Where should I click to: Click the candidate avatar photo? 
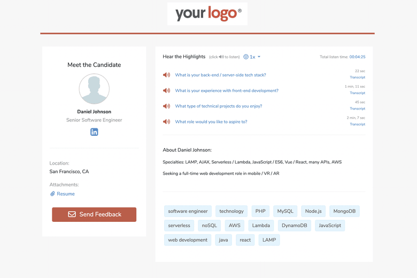(94, 89)
